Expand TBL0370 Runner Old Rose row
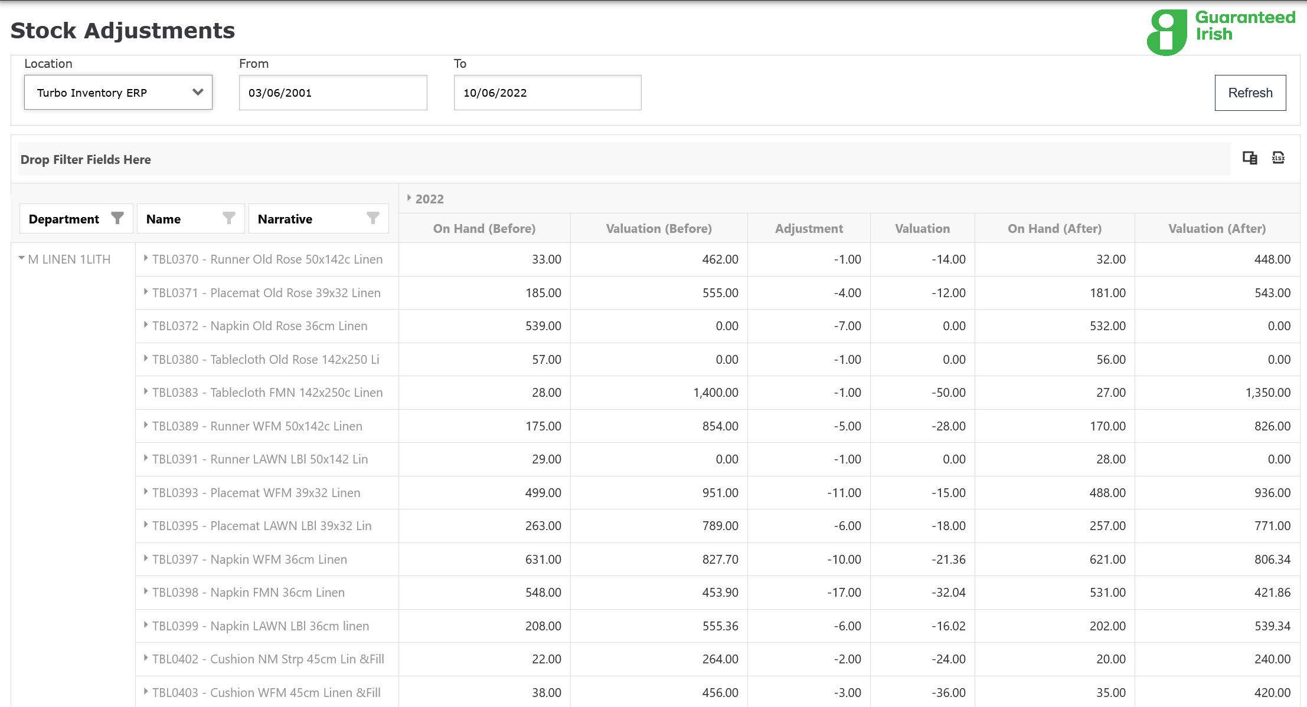Viewport: 1307px width, 707px height. coord(146,258)
